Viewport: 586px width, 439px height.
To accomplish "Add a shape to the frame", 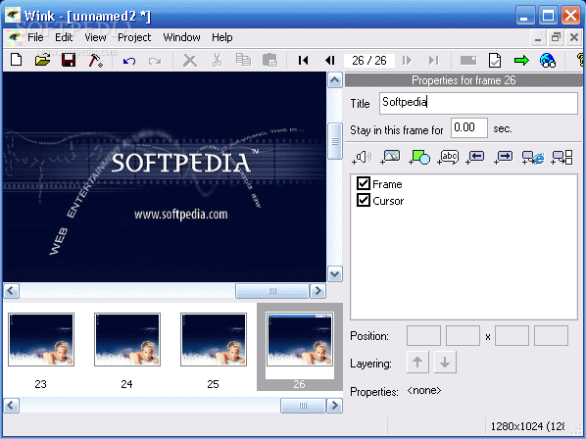I will pos(419,158).
